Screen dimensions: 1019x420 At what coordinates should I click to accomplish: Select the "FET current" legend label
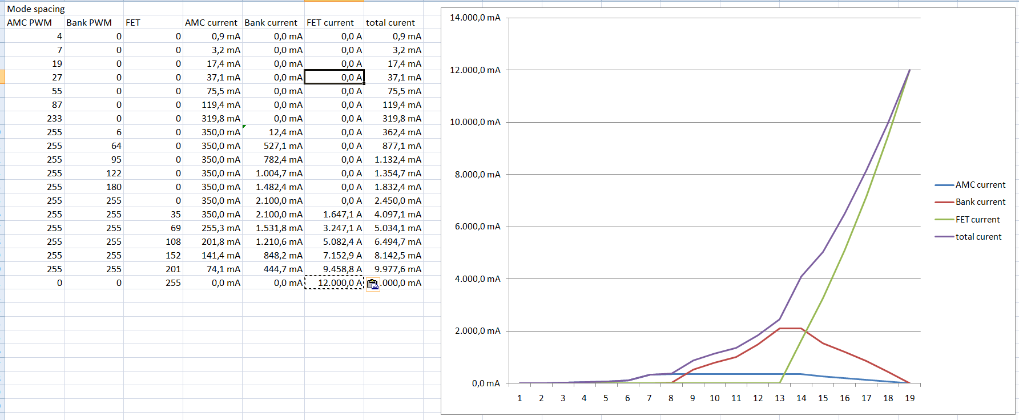[x=977, y=220]
